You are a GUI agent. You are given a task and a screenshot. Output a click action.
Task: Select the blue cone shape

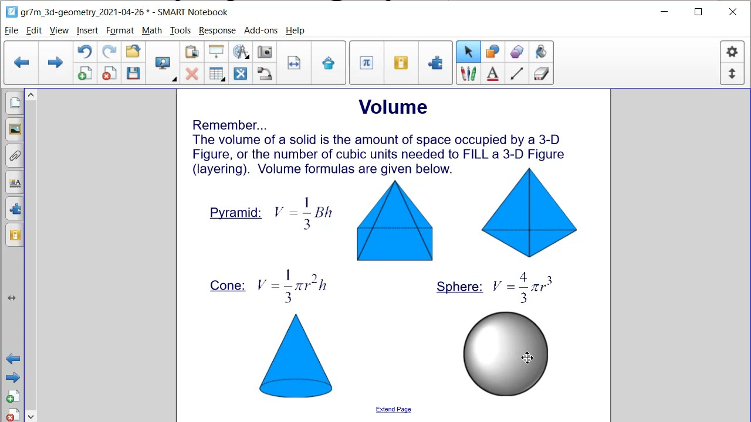coord(296,356)
